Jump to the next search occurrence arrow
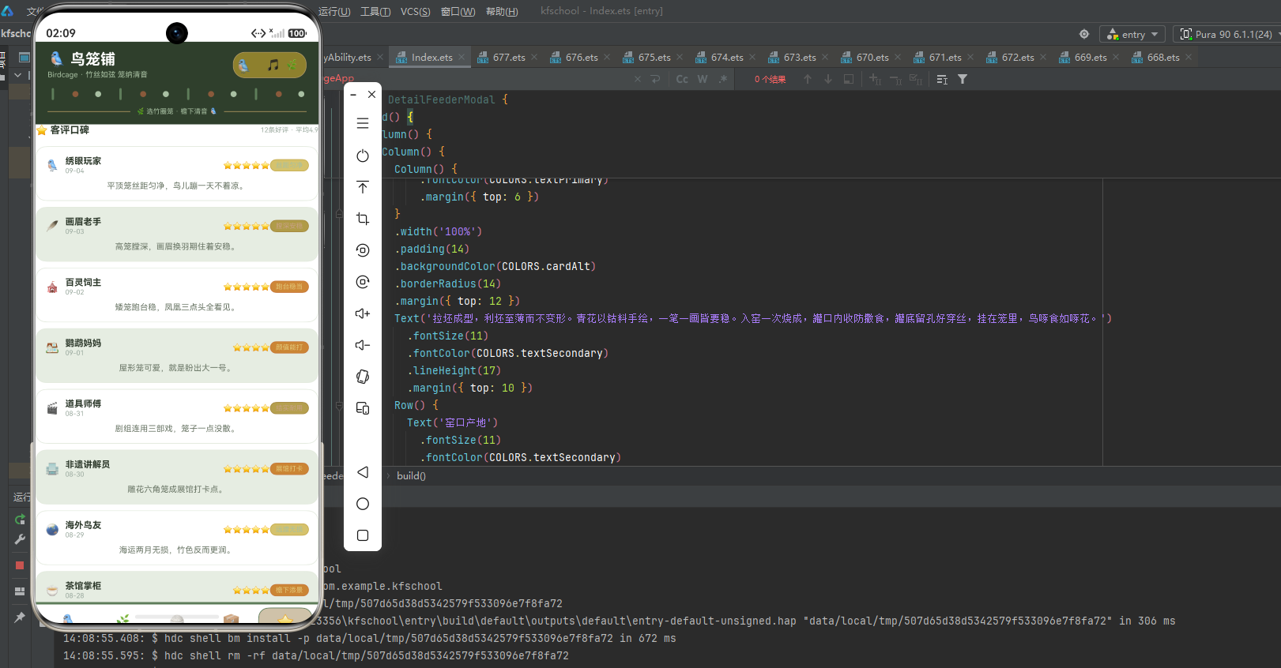1281x668 pixels. 828,79
